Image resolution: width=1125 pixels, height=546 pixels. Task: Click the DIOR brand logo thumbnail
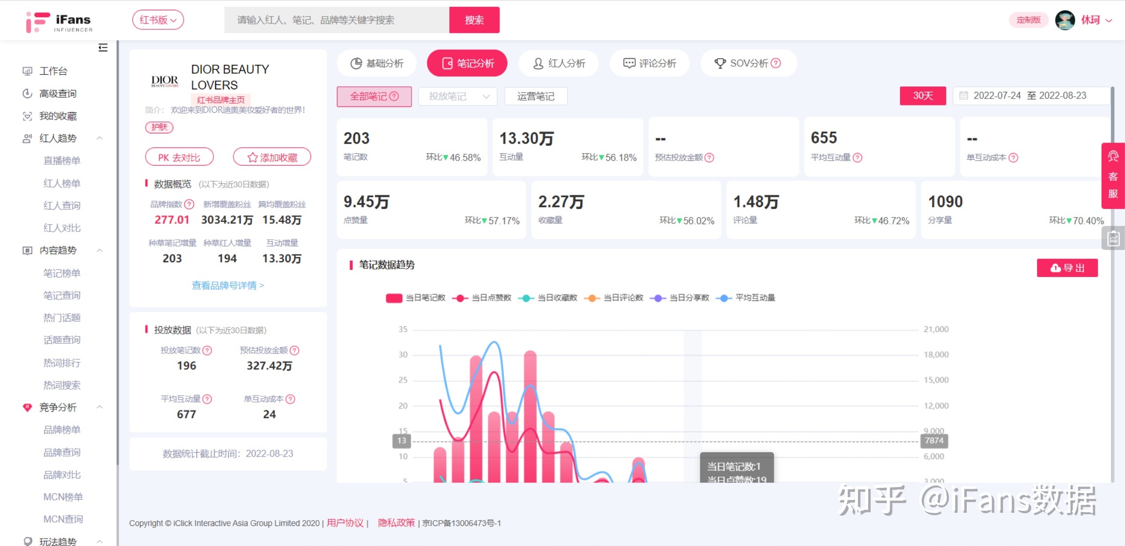click(x=165, y=81)
